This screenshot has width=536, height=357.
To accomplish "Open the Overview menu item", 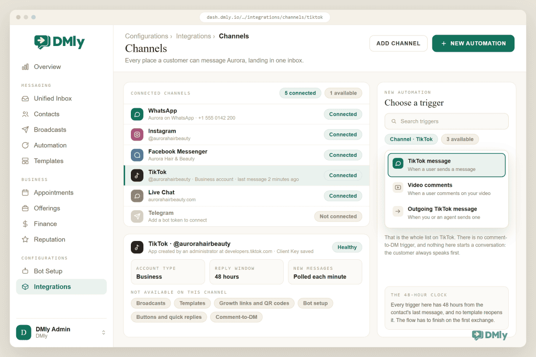I will pyautogui.click(x=62, y=67).
